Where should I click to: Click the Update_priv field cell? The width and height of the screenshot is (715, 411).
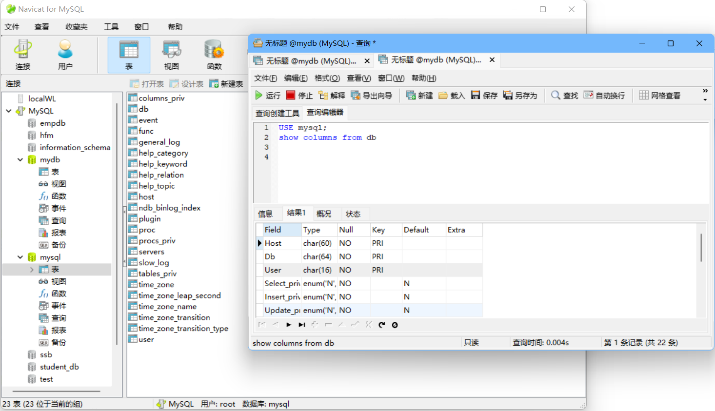pos(282,310)
